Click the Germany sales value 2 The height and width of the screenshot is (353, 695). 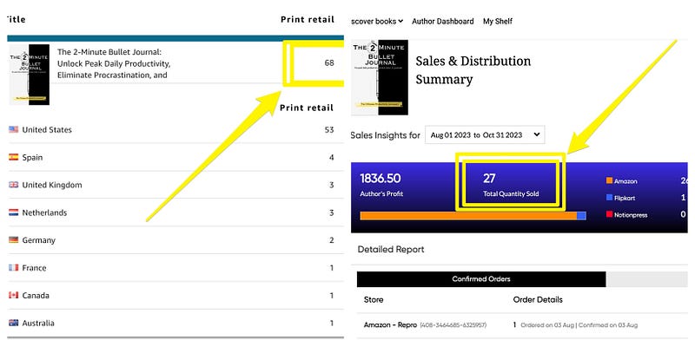coord(332,240)
